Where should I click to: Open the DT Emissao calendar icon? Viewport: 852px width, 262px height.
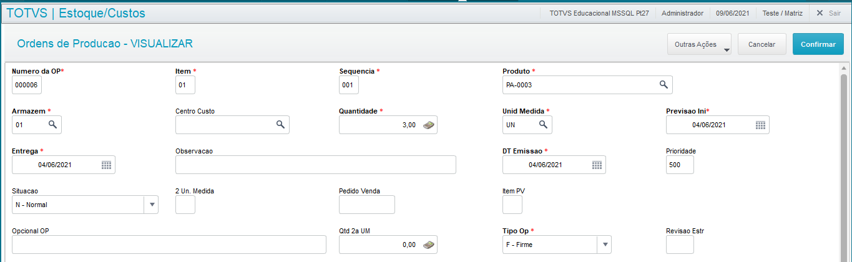point(597,165)
